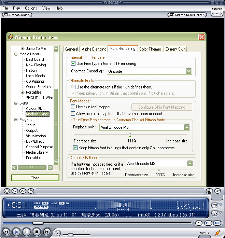Click the bitmap font replacement size slider
The width and height of the screenshot is (225, 238).
click(130, 135)
